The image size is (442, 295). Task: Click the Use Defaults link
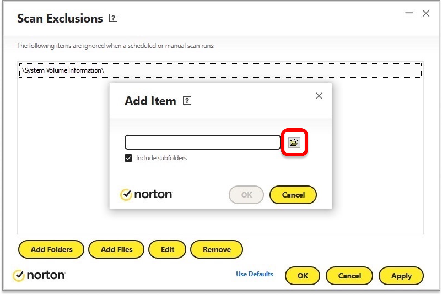pyautogui.click(x=254, y=274)
